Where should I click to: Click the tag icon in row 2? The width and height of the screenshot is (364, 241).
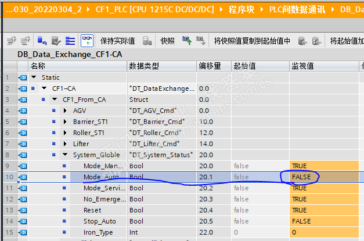(x=23, y=88)
